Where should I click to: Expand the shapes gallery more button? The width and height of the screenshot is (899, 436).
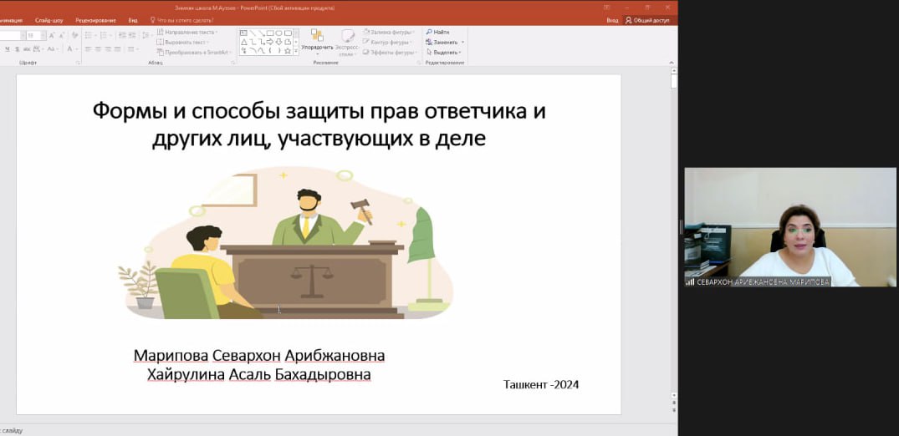coord(295,51)
